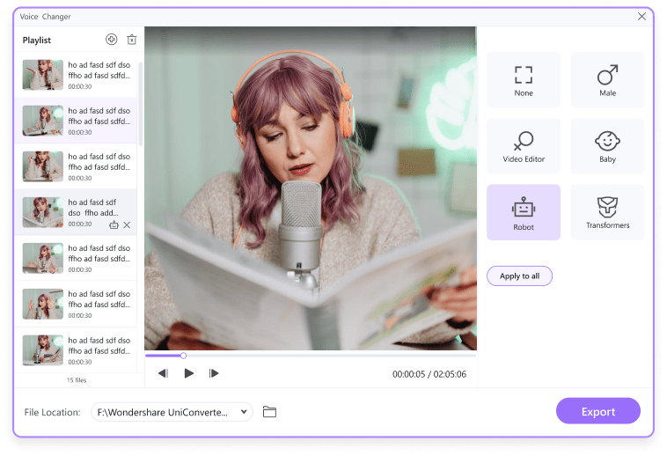Click Apply to all button

tap(519, 276)
